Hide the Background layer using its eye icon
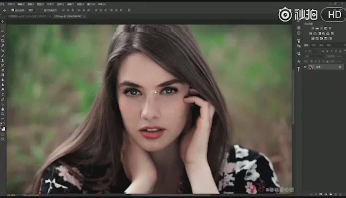 (305, 67)
